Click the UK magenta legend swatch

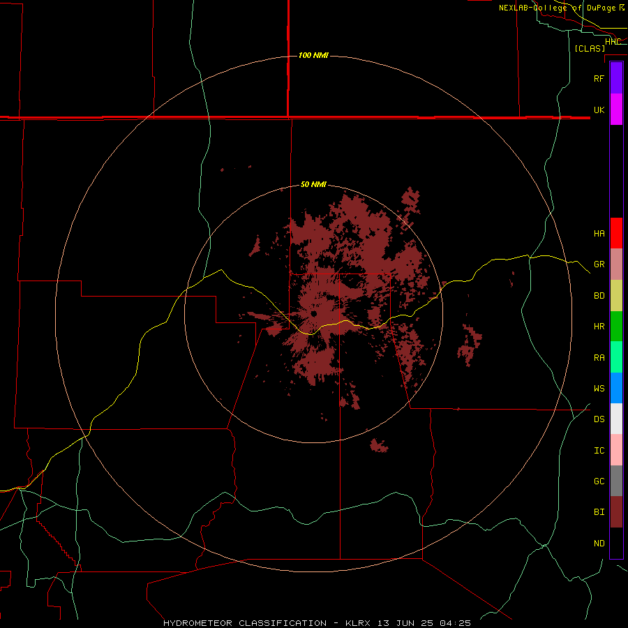pyautogui.click(x=616, y=110)
